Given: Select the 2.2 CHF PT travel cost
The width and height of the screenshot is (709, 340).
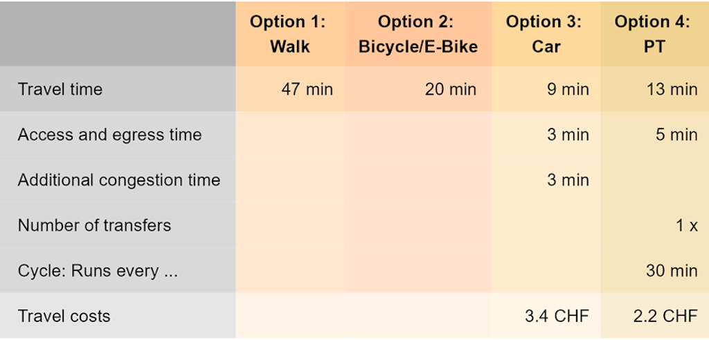Looking at the screenshot, I should coord(665,317).
